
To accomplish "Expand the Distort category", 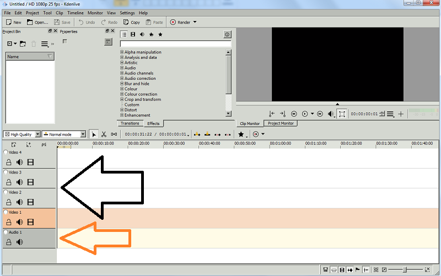I will click(x=122, y=110).
